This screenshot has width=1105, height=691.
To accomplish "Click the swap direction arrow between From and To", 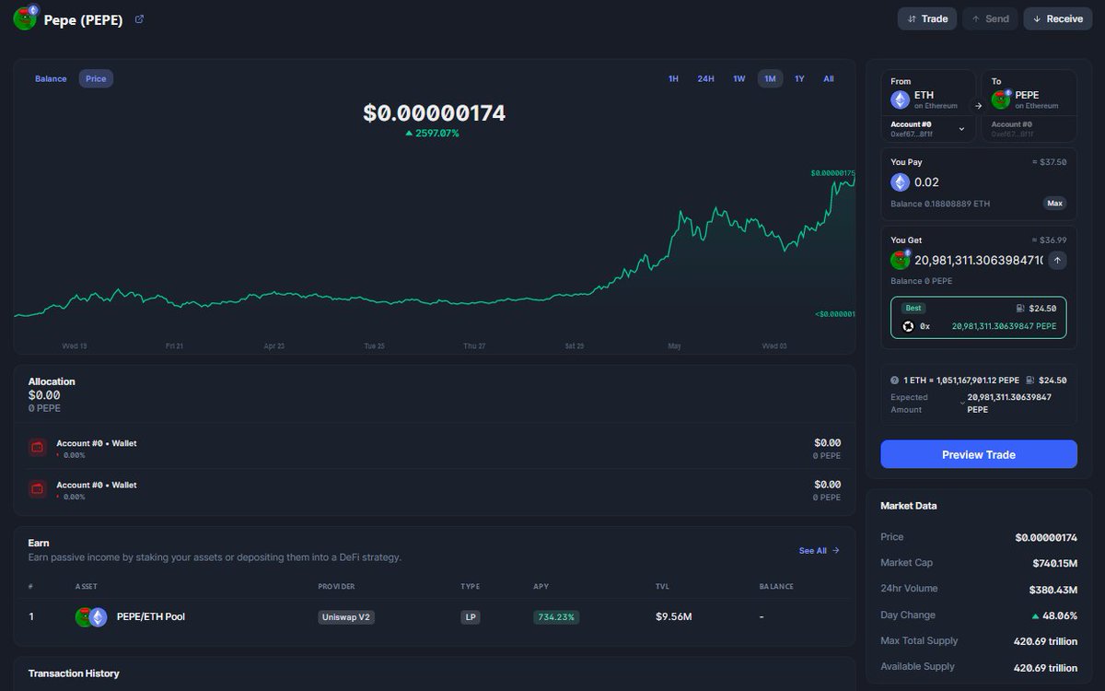I will pos(978,106).
